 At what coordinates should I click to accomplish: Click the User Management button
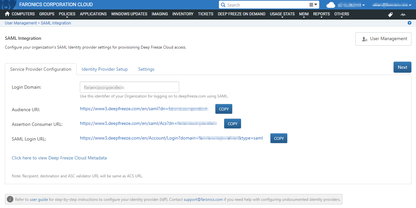pos(383,39)
